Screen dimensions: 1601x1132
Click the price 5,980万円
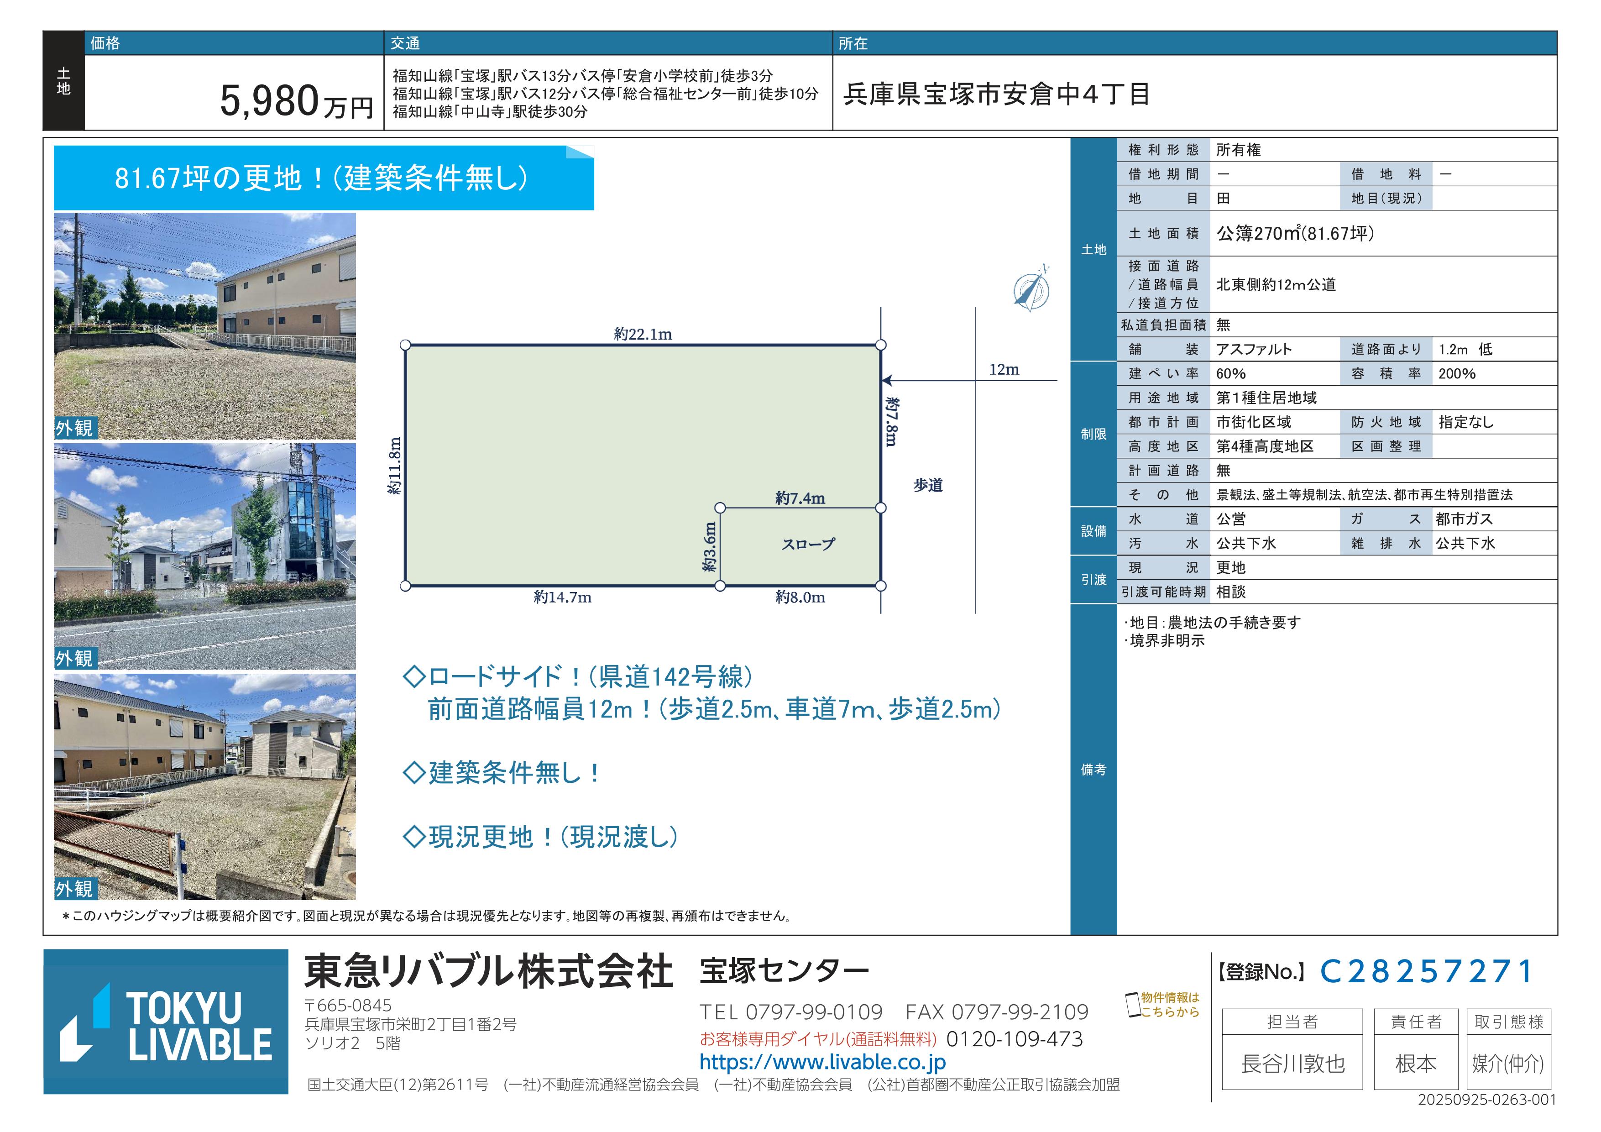(296, 101)
